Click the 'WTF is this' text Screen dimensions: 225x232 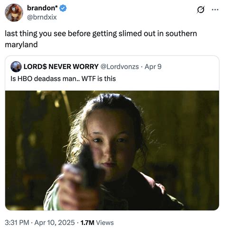point(99,79)
